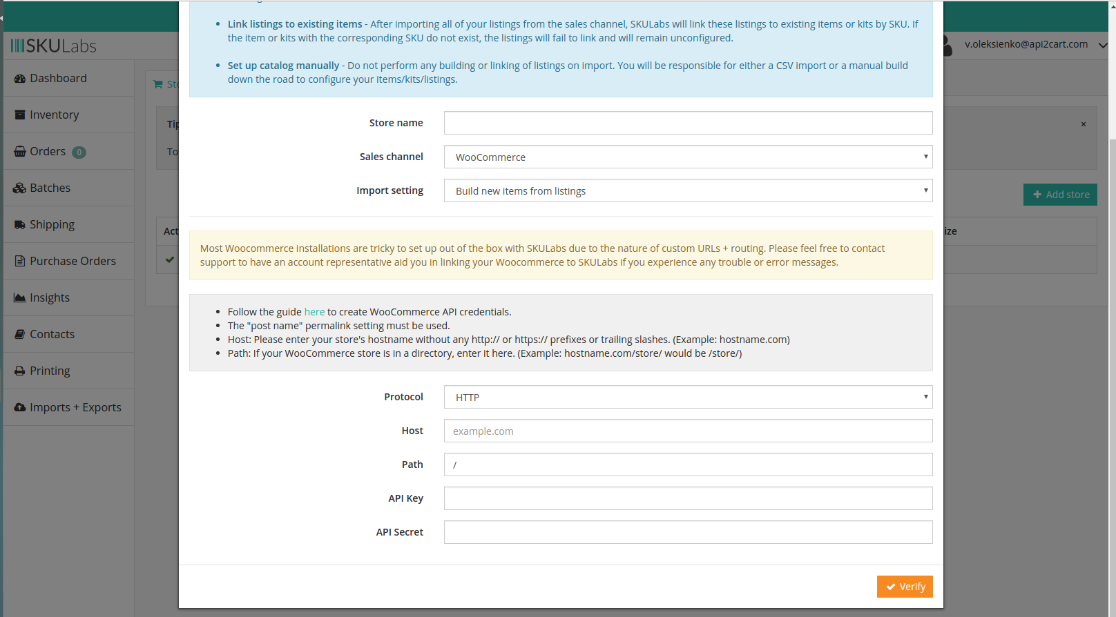Follow the 'here' guide link
Screen dimensions: 1116x617
(x=314, y=312)
